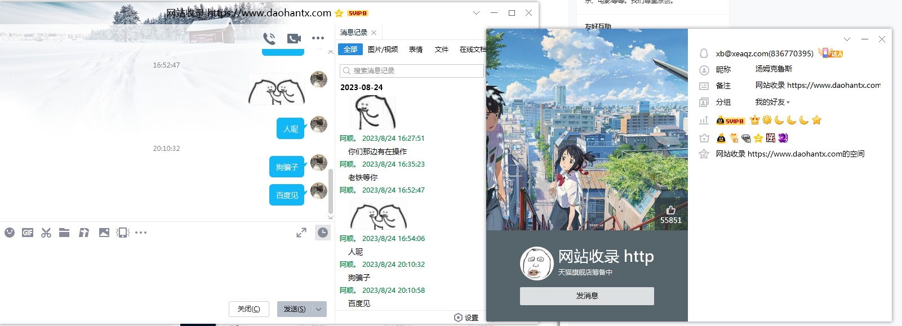The width and height of the screenshot is (902, 326).
Task: Toggle message history clock icon
Action: point(323,233)
